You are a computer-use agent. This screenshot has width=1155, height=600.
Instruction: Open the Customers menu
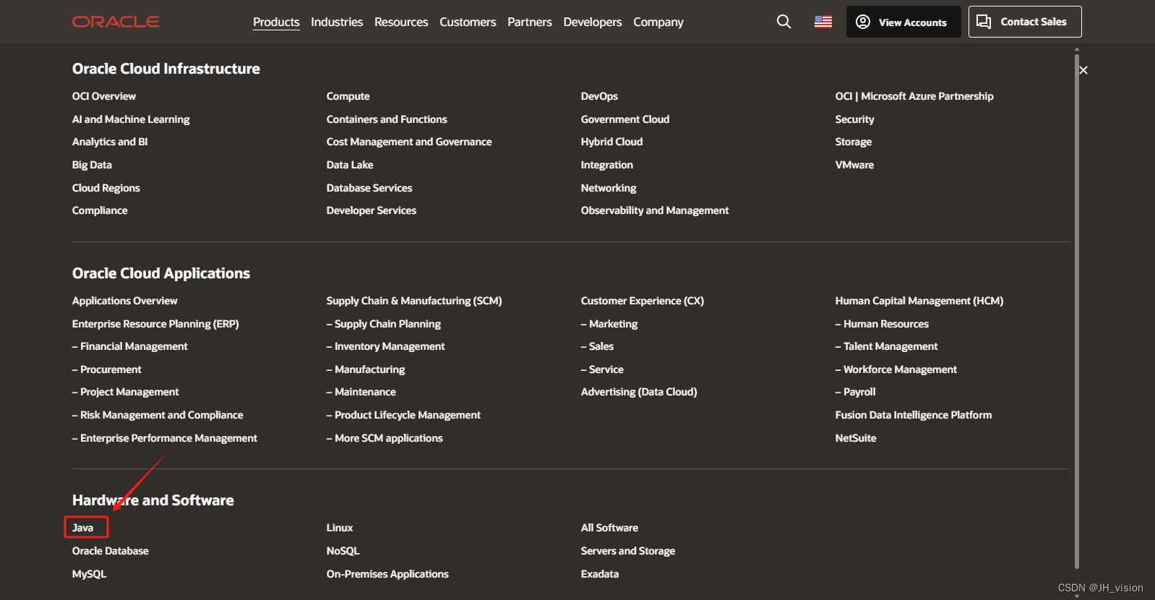click(x=468, y=22)
